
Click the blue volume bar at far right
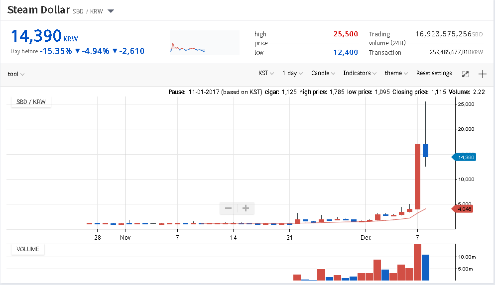tap(426, 268)
